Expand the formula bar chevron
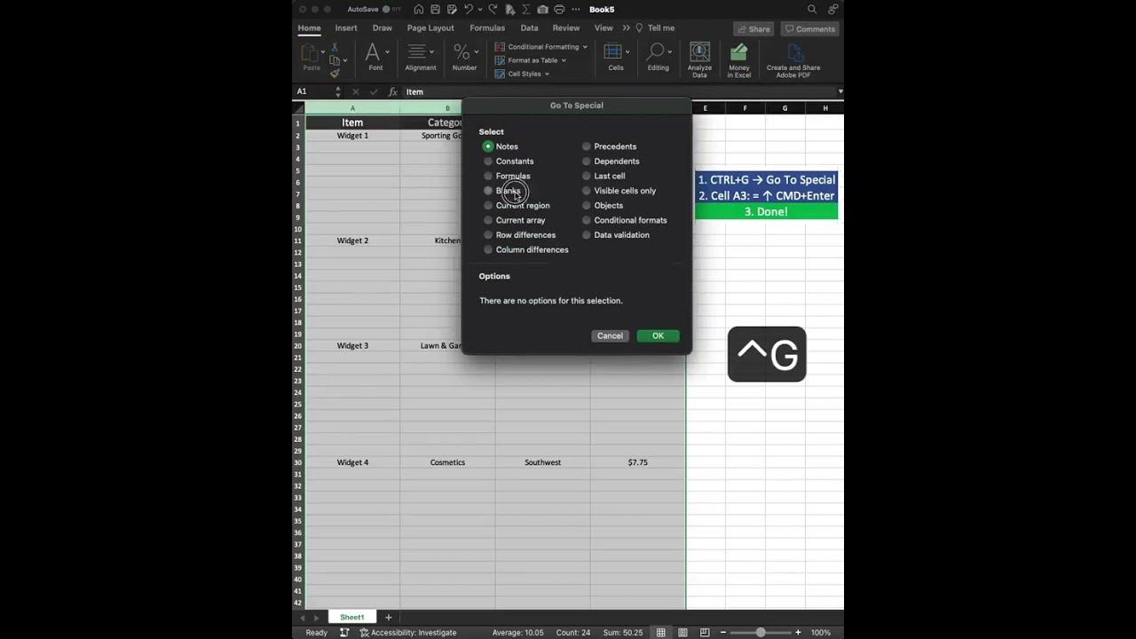1136x639 pixels. point(840,91)
